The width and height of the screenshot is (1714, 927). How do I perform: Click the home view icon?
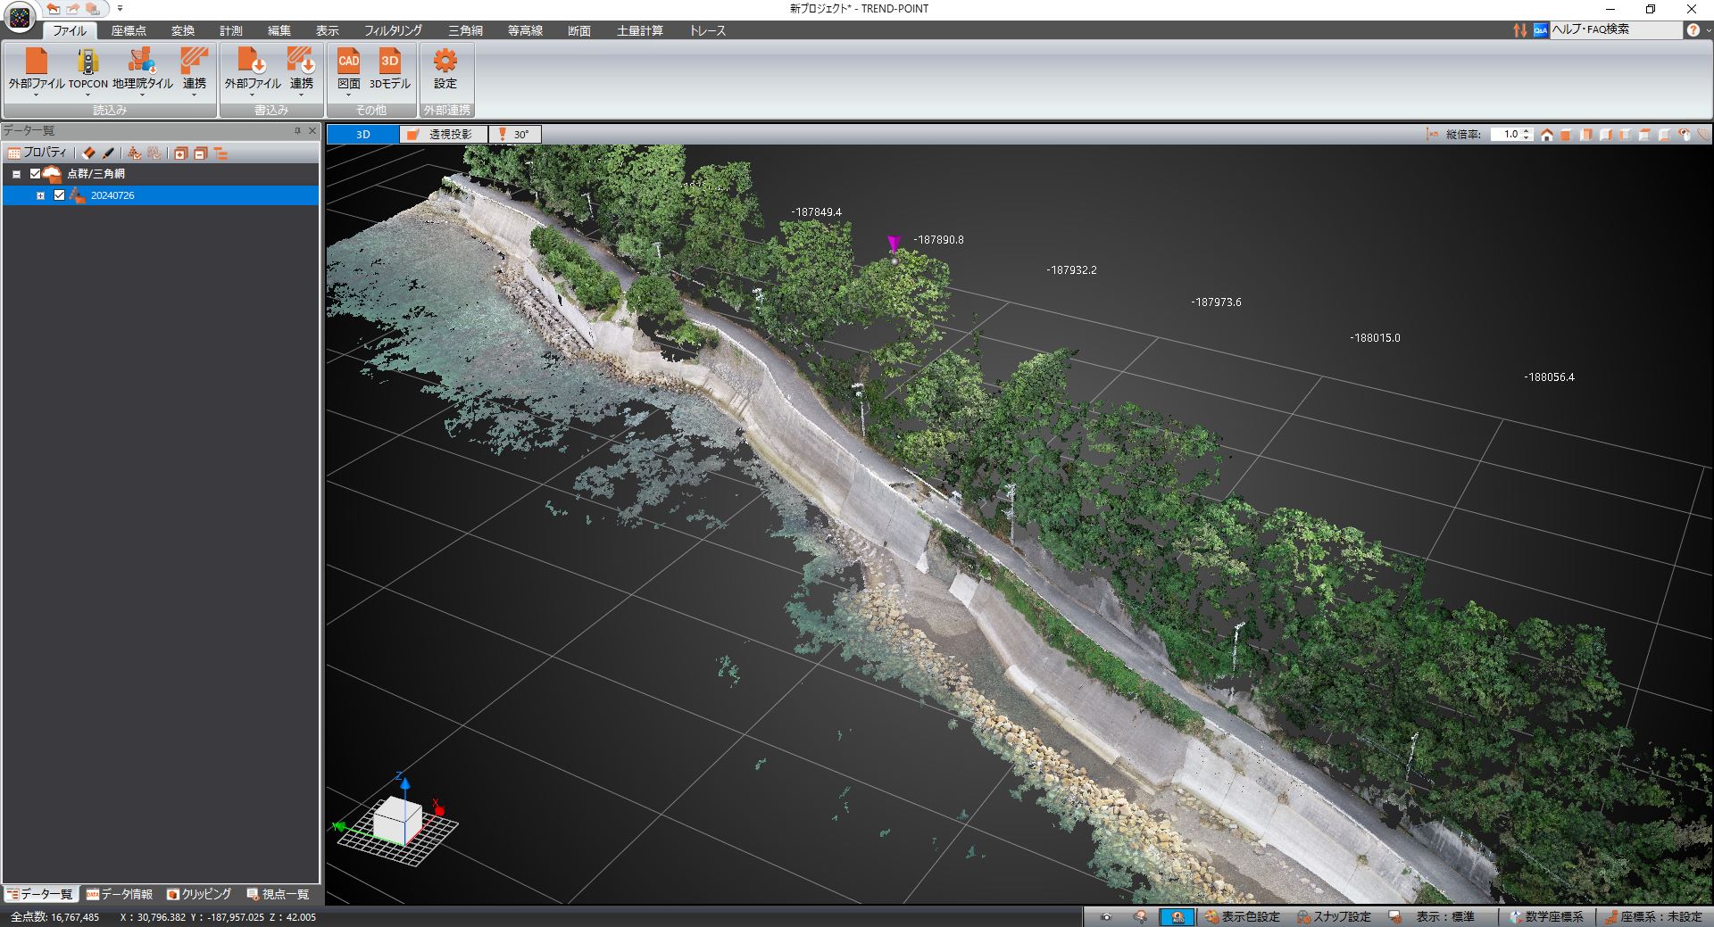pos(1547,135)
